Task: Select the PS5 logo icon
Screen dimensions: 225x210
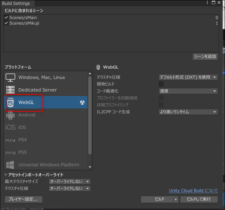Action: tap(10, 153)
